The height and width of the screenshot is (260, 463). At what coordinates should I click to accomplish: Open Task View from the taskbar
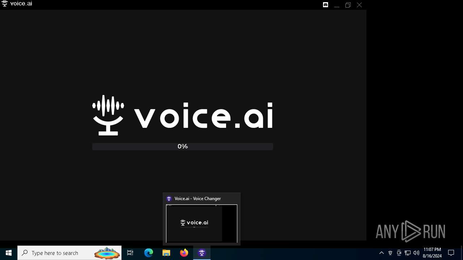pyautogui.click(x=130, y=253)
